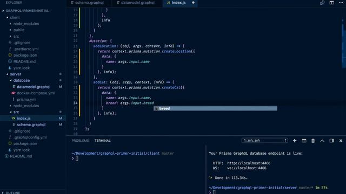Close the terminal panel
The height and width of the screenshot is (194, 346).
click(341, 141)
